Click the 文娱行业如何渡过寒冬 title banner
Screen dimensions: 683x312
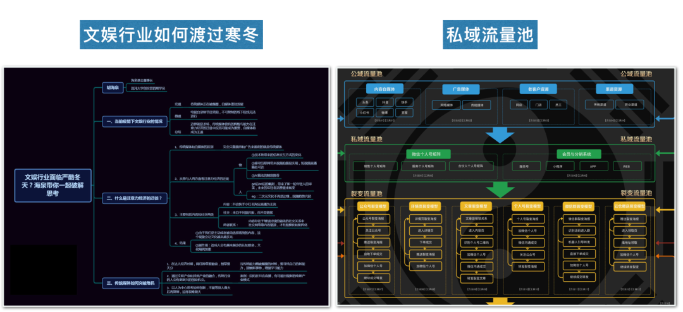pos(172,33)
